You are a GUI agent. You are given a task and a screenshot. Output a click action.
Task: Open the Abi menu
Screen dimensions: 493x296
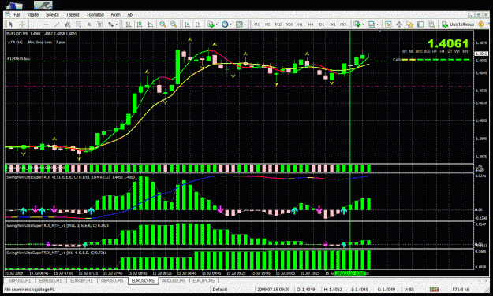pyautogui.click(x=130, y=15)
